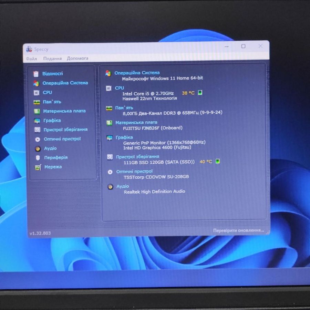Click Материнська плата heading link in summary
310x310 pixels.
click(x=136, y=123)
